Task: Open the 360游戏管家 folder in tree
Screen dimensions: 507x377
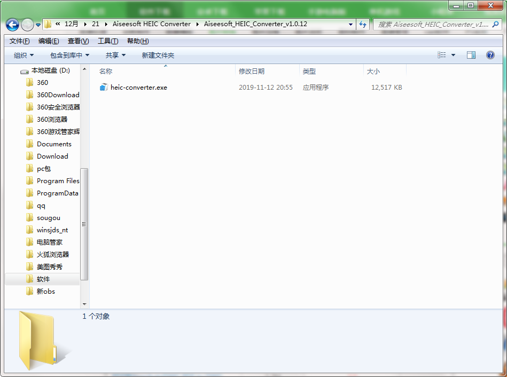Action: coord(53,131)
